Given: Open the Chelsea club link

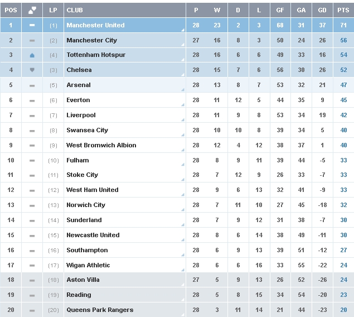Looking at the screenshot, I should tap(79, 70).
